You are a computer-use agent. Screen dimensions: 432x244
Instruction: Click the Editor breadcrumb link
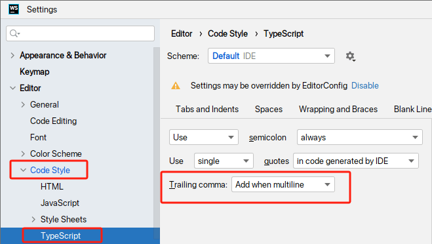coord(182,33)
